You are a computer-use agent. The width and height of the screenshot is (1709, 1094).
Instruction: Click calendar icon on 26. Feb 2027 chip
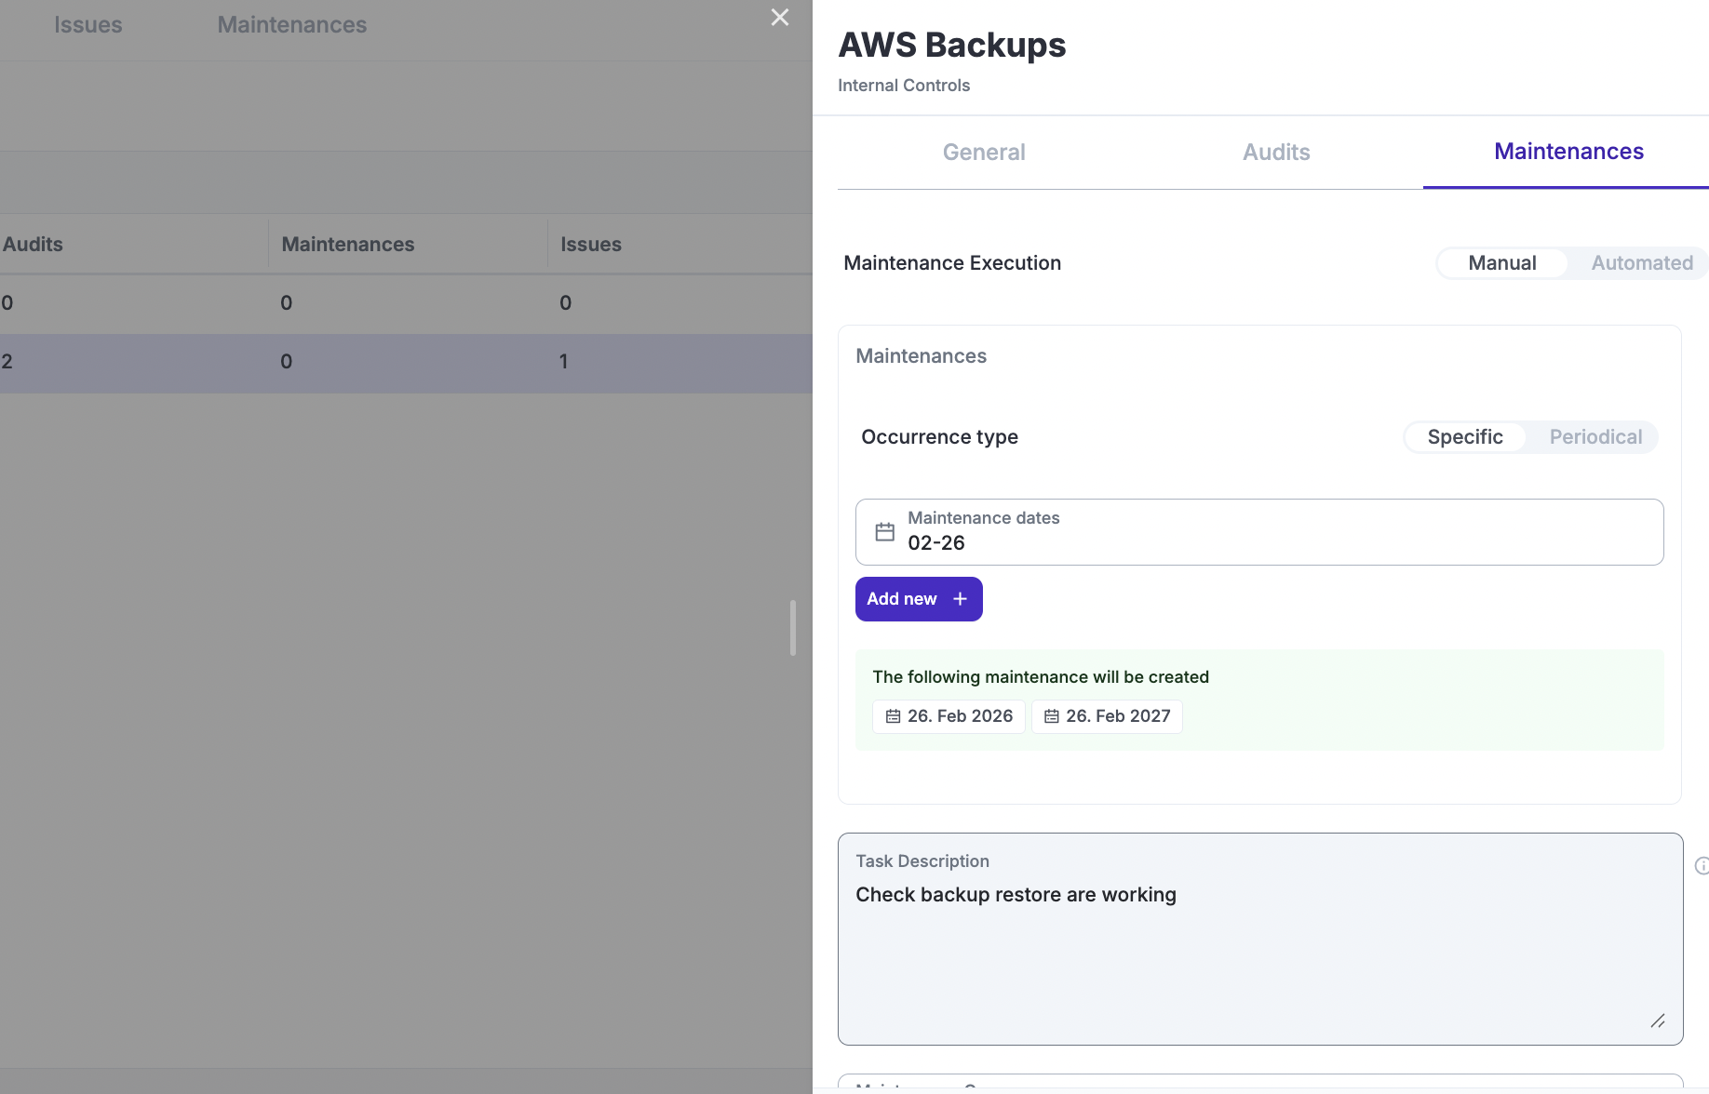pos(1051,716)
